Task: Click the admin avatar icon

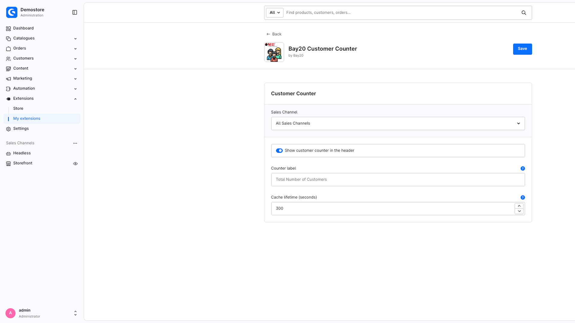Action: coord(10,313)
